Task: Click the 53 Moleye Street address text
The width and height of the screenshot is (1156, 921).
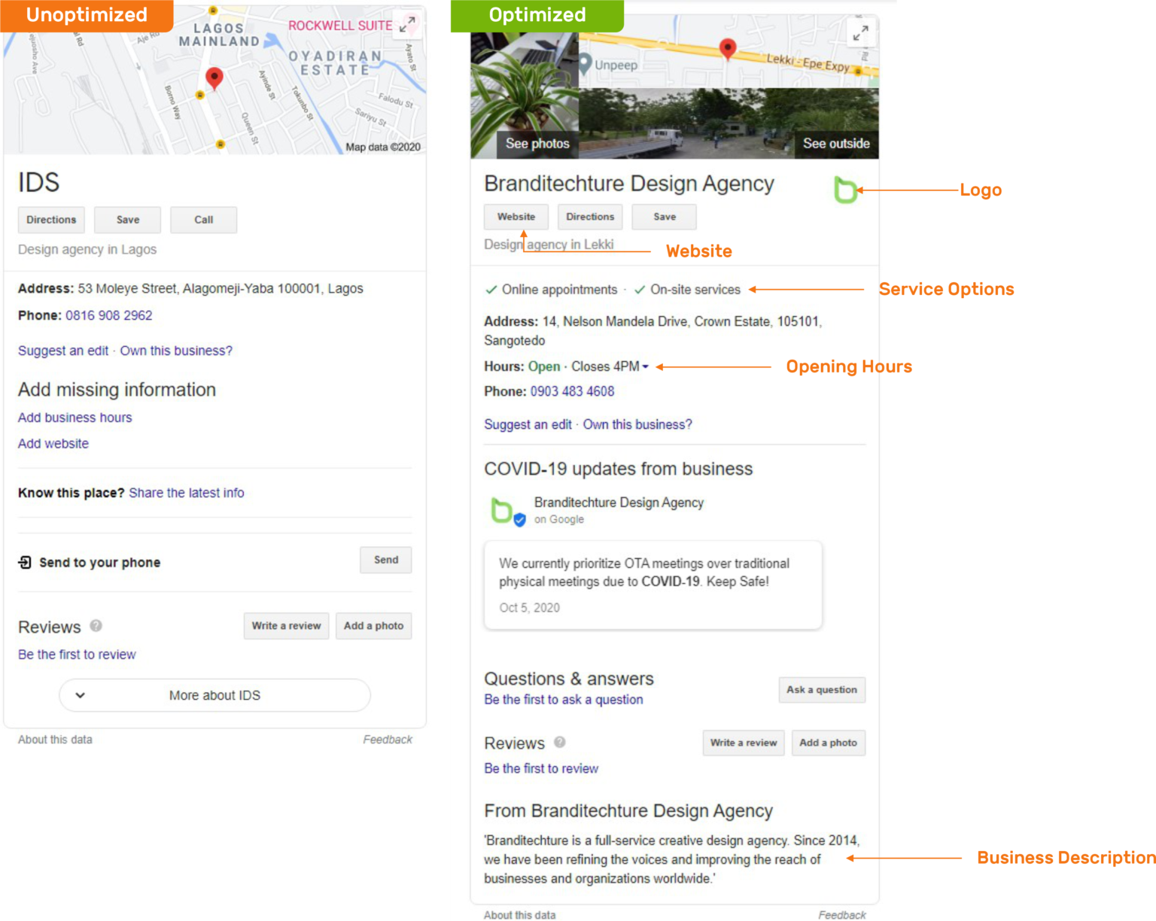Action: 221,289
